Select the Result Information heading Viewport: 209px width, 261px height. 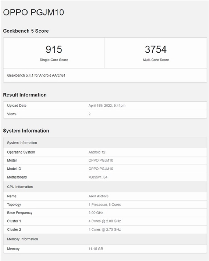pyautogui.click(x=25, y=95)
